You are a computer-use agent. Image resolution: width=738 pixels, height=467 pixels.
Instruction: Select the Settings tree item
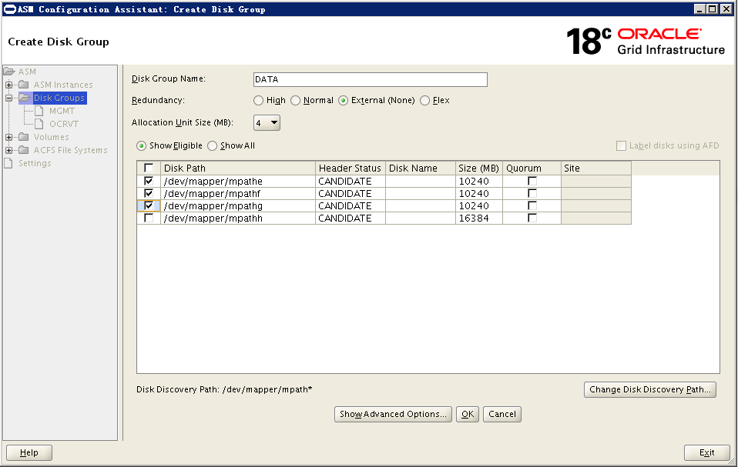click(x=35, y=163)
